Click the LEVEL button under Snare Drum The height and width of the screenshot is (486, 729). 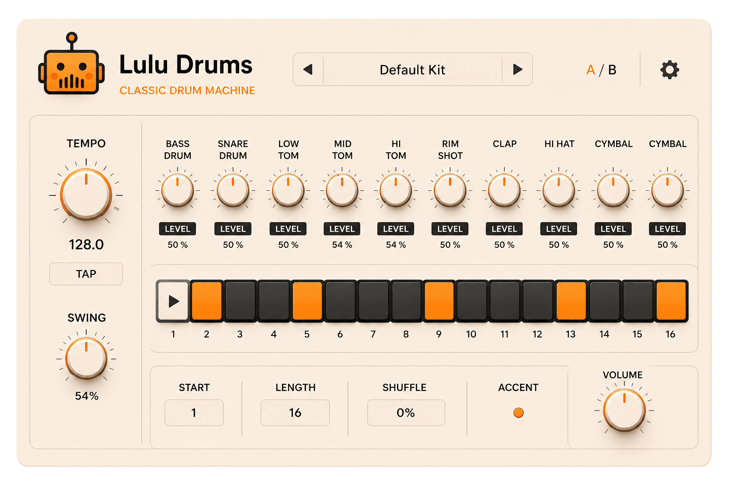click(233, 229)
